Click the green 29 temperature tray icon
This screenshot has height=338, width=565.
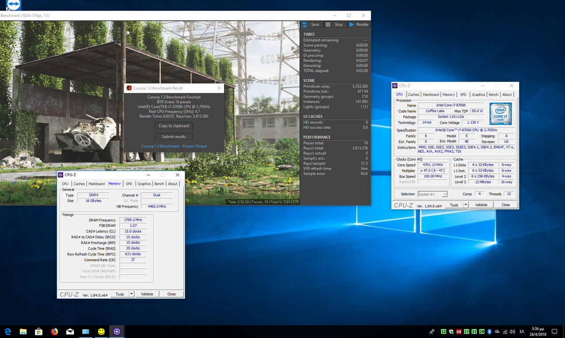tap(482, 331)
